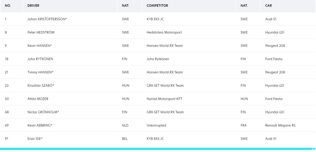The width and height of the screenshot is (316, 152).
Task: Click competitor Hedströms Motorsport
Action: (164, 32)
